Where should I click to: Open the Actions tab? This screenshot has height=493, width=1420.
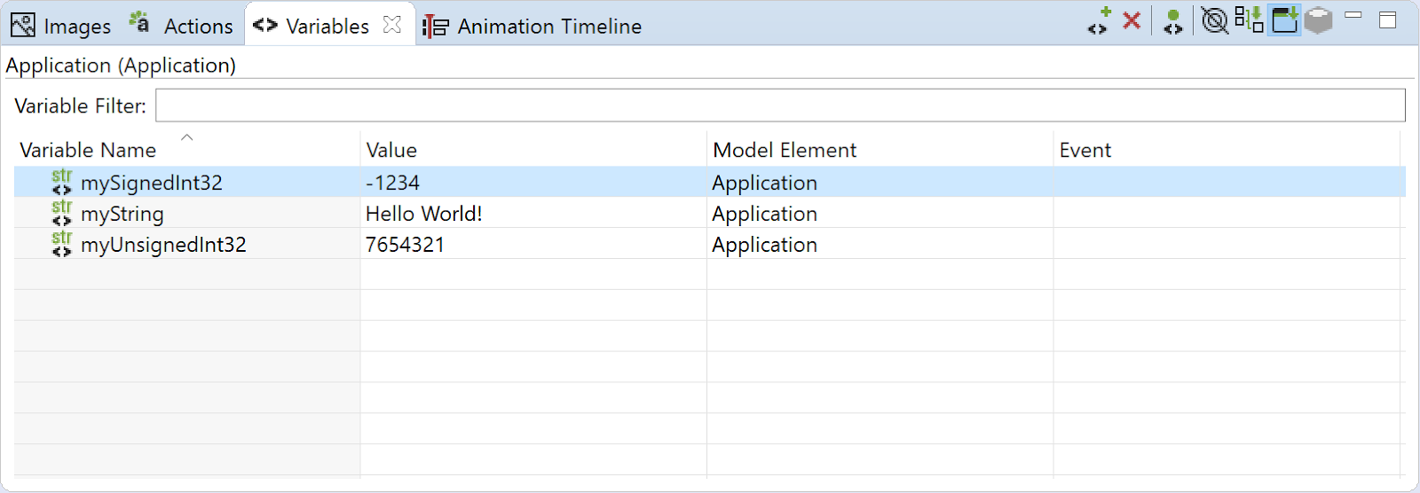click(x=181, y=26)
